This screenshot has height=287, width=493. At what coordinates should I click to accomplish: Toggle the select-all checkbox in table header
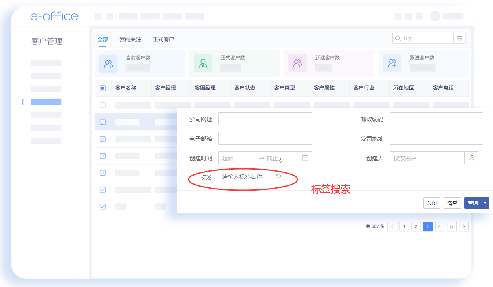(103, 88)
